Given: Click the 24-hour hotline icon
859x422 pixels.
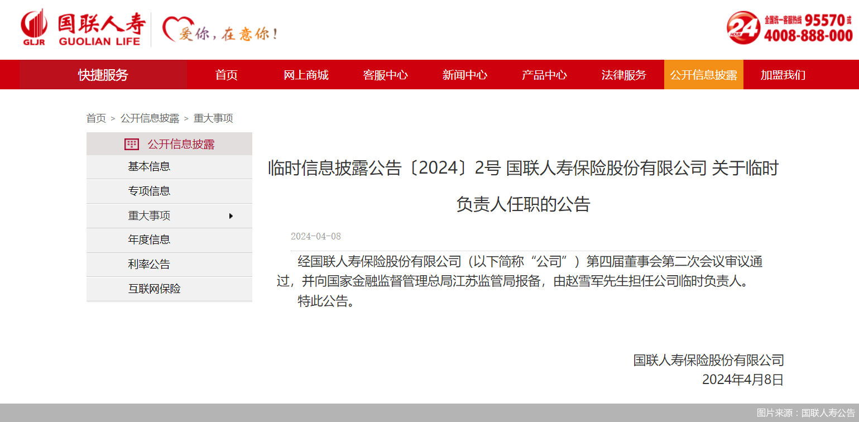Looking at the screenshot, I should pyautogui.click(x=743, y=28).
